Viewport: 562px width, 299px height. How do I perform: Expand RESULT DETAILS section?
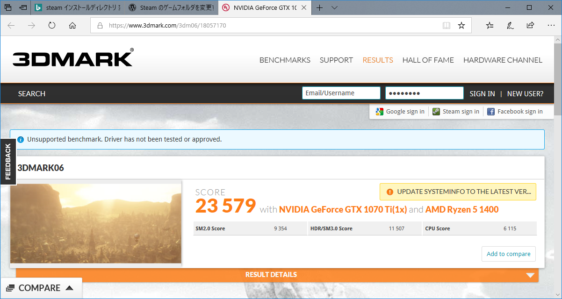point(277,275)
